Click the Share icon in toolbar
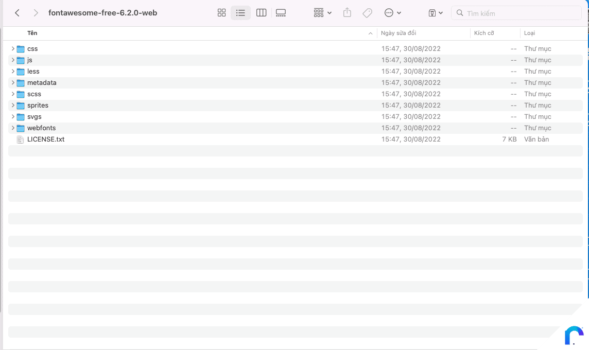This screenshot has height=350, width=589. click(x=347, y=13)
